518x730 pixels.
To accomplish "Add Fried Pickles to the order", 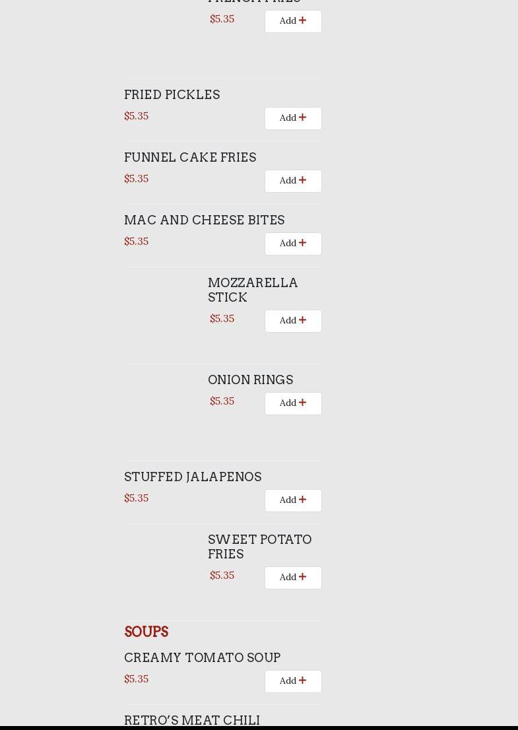I will tap(293, 118).
